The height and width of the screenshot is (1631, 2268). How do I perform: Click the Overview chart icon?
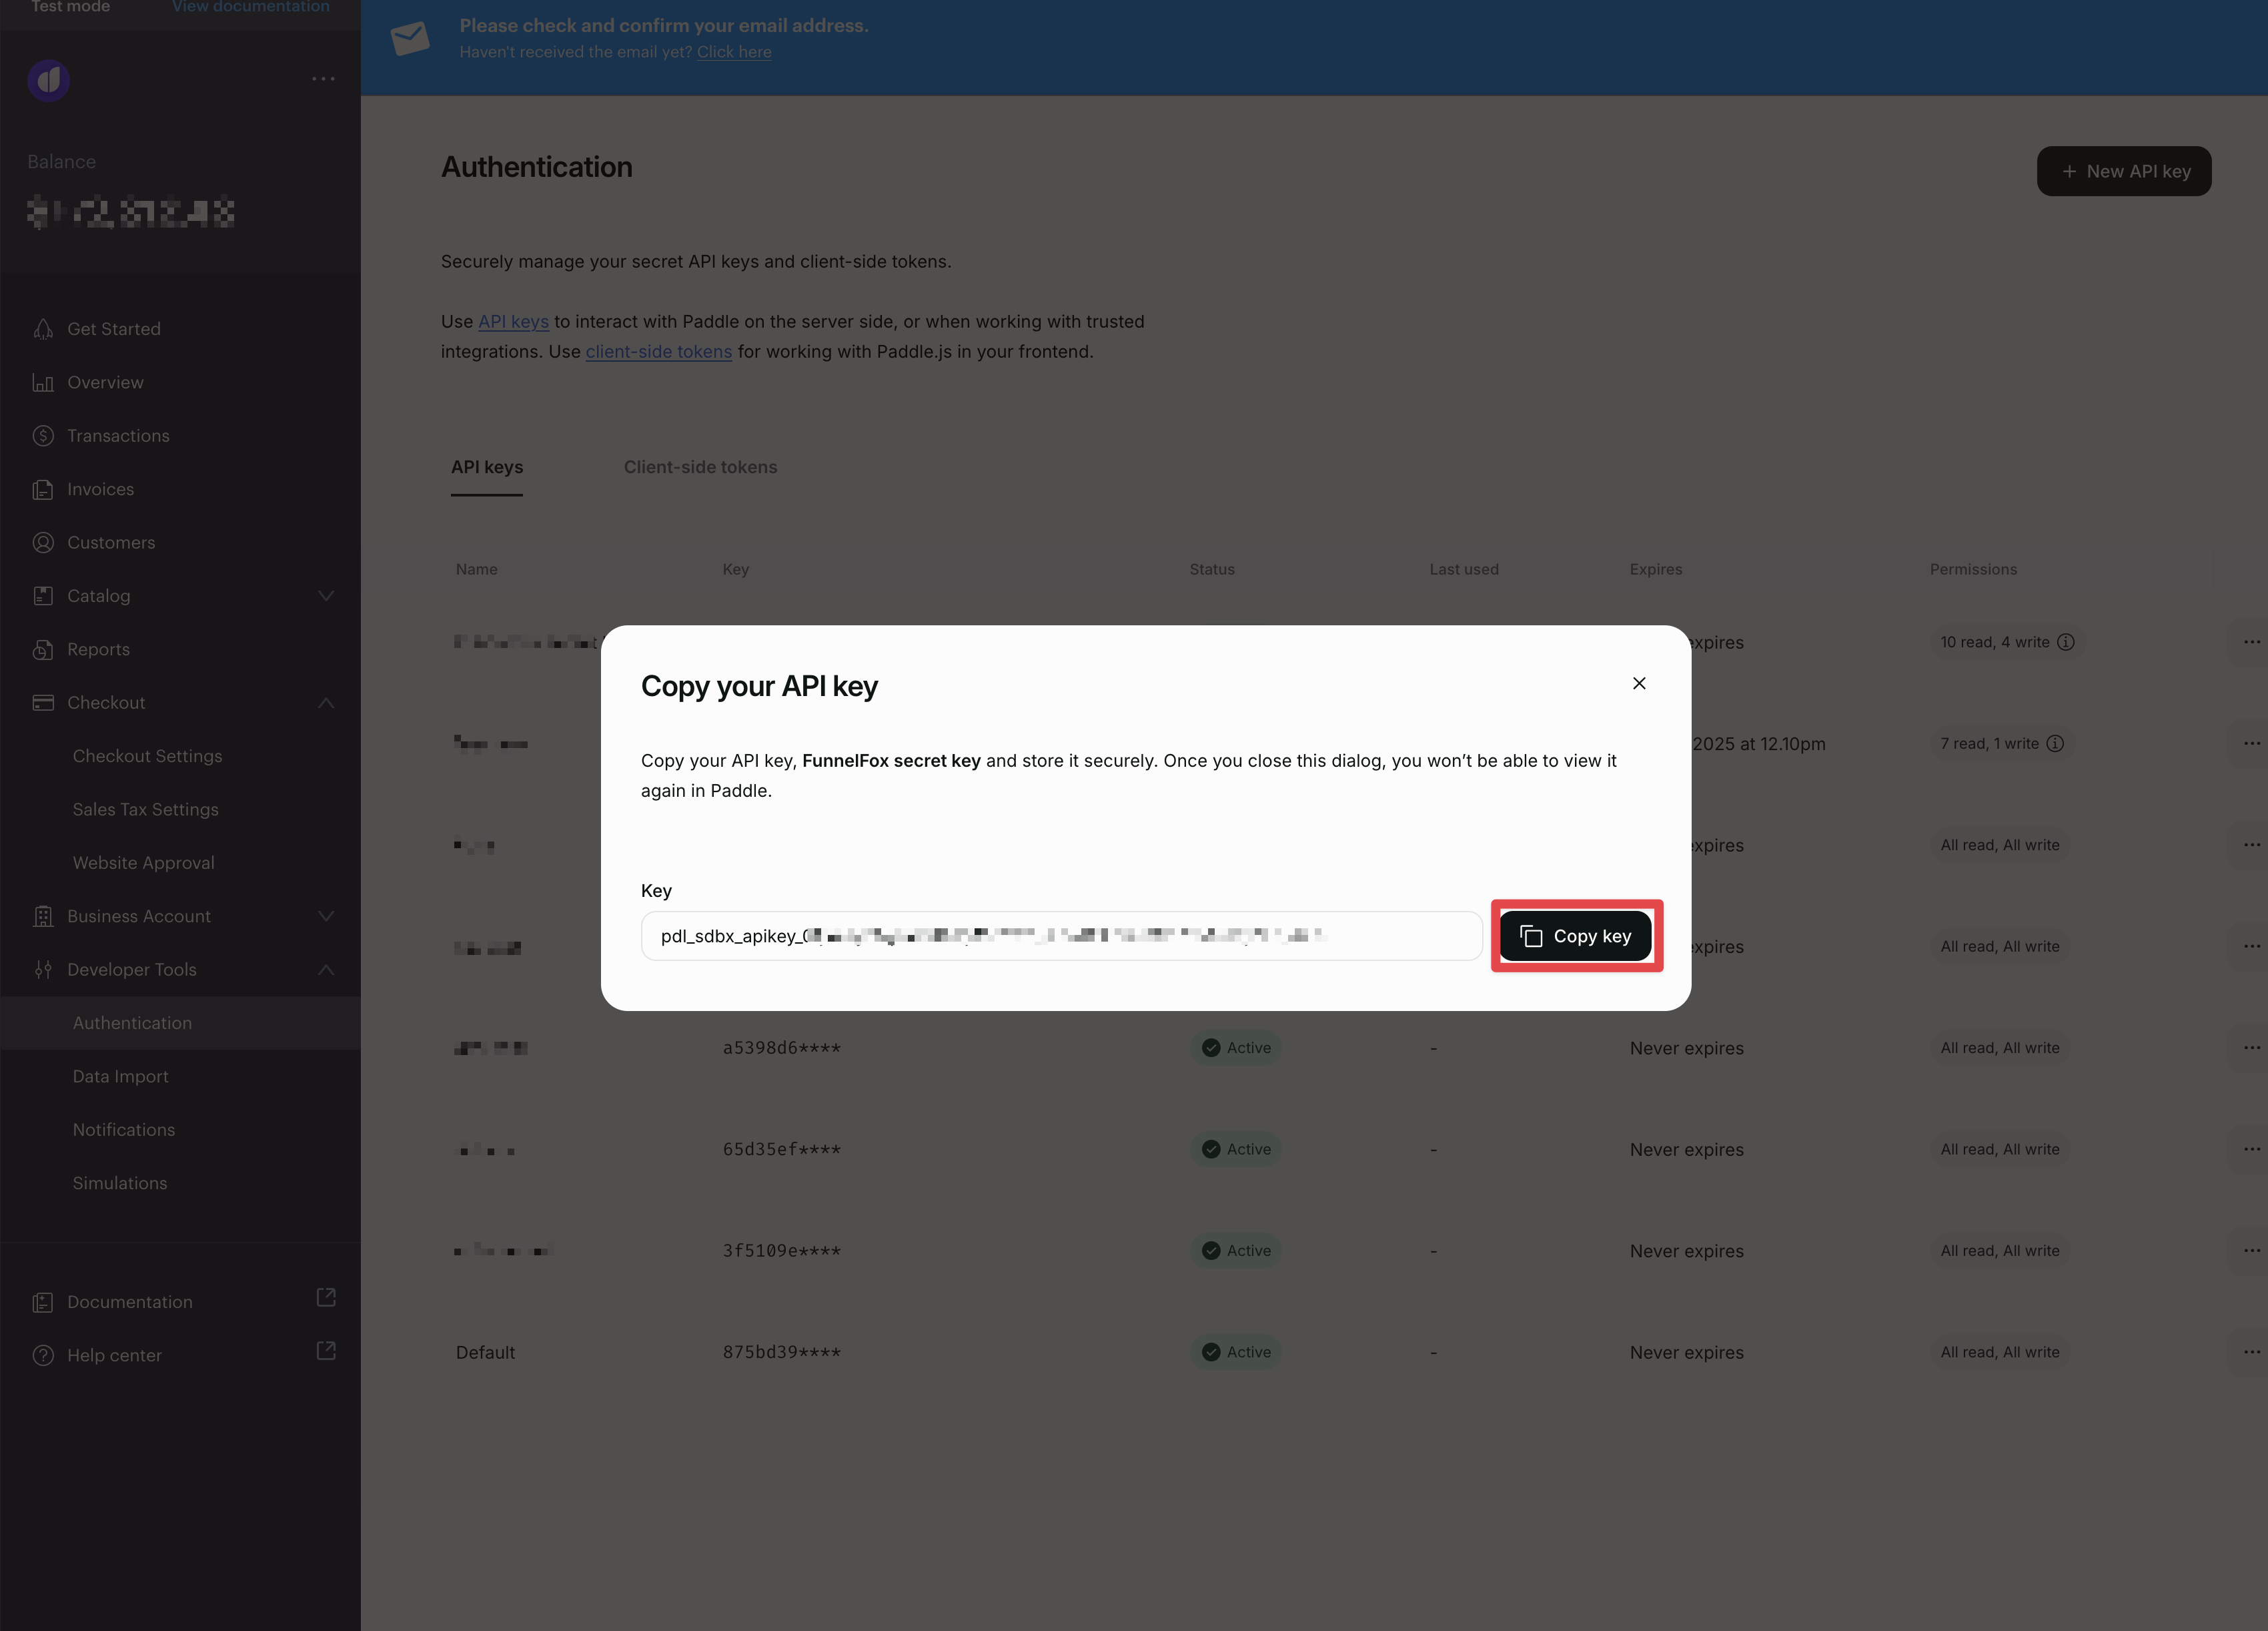[43, 382]
